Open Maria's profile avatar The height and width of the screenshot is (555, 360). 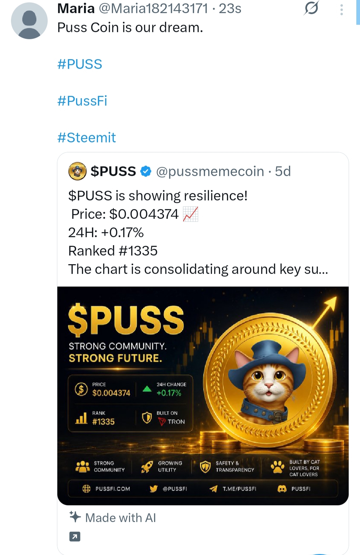[29, 21]
